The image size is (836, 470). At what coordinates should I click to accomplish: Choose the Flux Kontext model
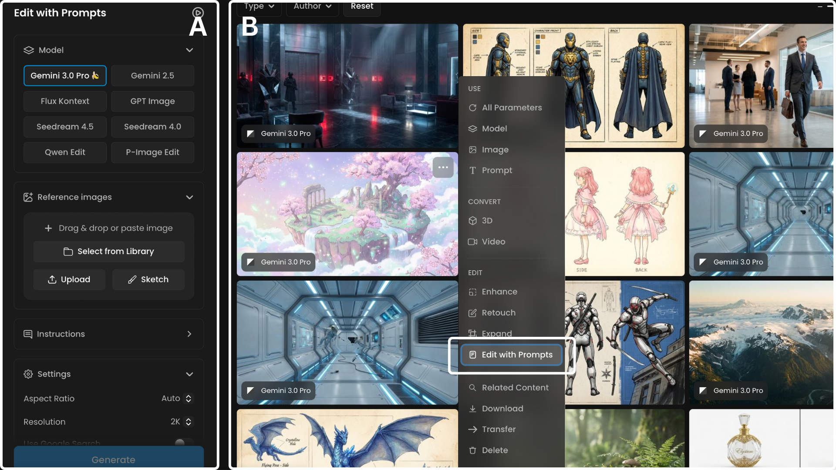[x=65, y=101]
